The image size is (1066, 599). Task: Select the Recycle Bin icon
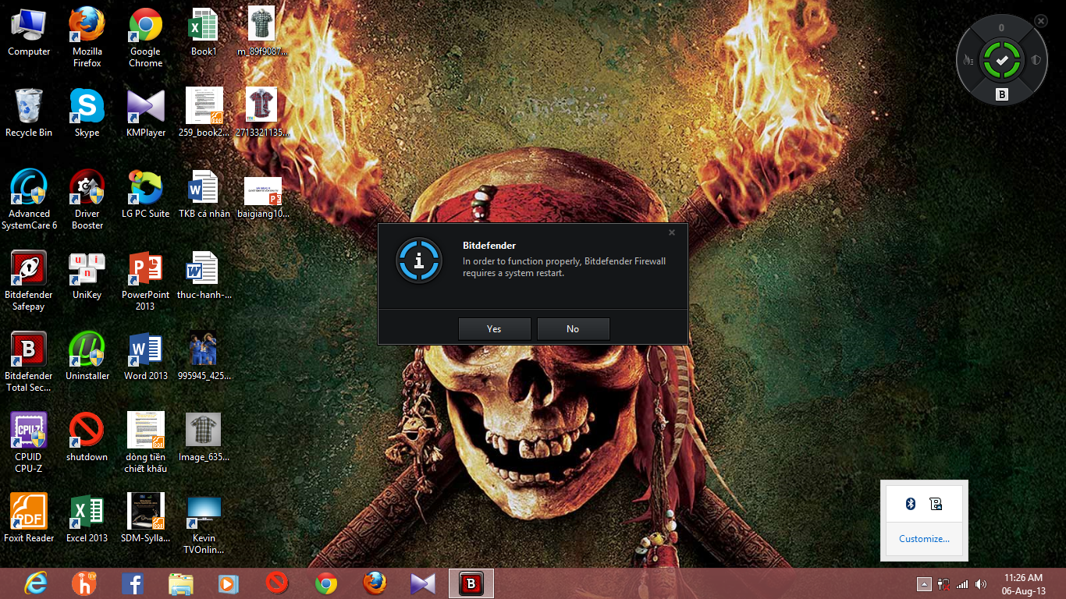pos(29,113)
